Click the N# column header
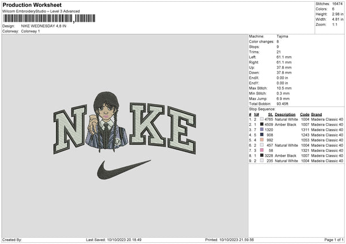346x244 pixels. [257, 115]
